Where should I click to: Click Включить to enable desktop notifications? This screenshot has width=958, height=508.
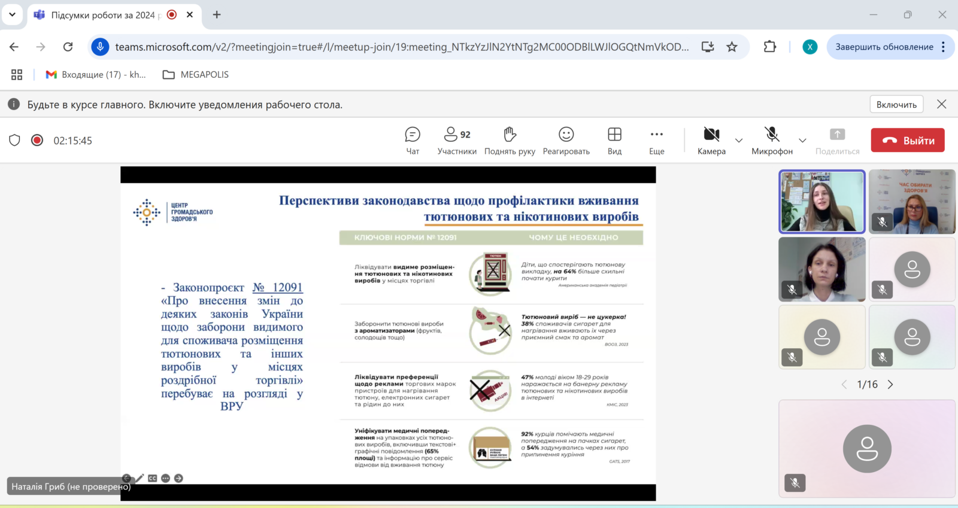click(896, 105)
